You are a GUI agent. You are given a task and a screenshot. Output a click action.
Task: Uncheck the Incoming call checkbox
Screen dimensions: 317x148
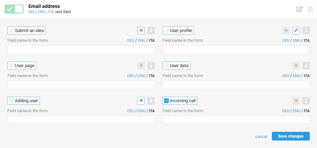pyautogui.click(x=166, y=101)
